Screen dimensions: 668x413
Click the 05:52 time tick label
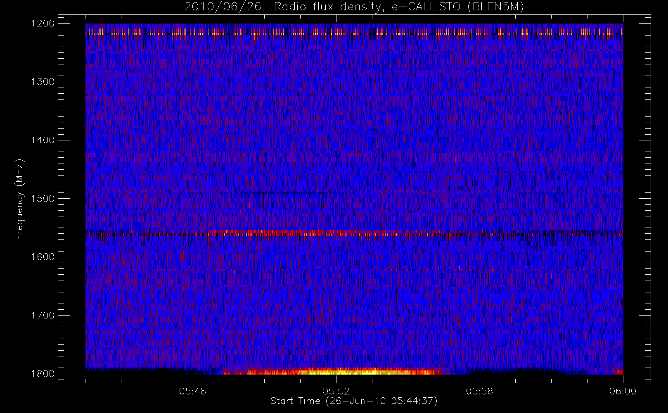(x=336, y=391)
